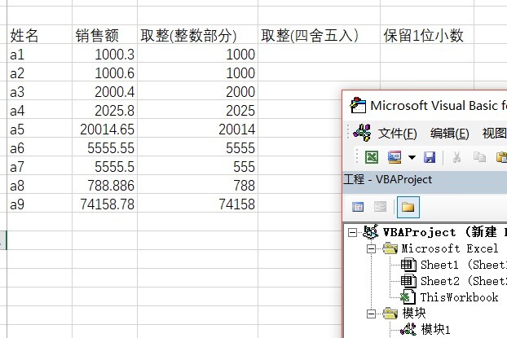This screenshot has width=507, height=338.
Task: Select the VBAProject root tree item
Action: coord(444,232)
